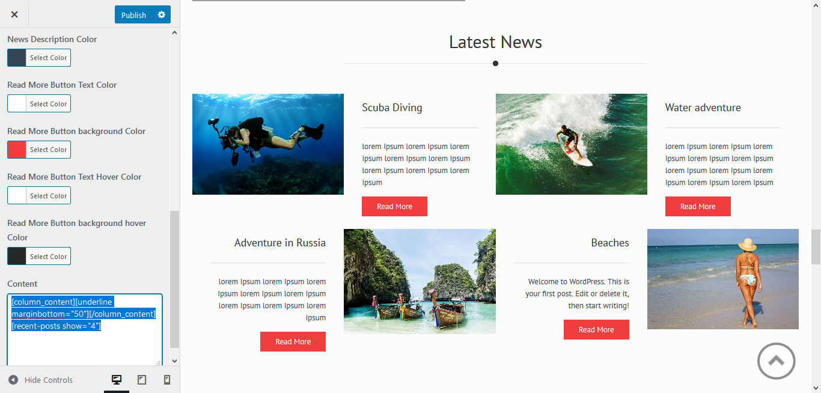821x393 pixels.
Task: Open Read More Button Text Hover Color swatch
Action: point(17,195)
